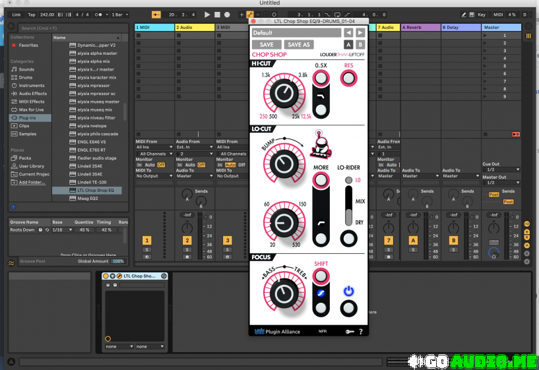Toggle track 2 activator button

coord(187,241)
